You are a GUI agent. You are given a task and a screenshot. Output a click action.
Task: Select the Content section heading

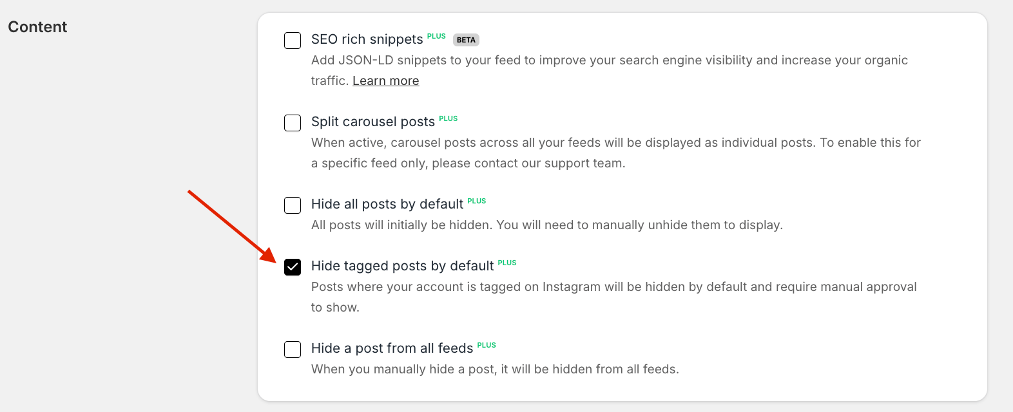pyautogui.click(x=37, y=27)
